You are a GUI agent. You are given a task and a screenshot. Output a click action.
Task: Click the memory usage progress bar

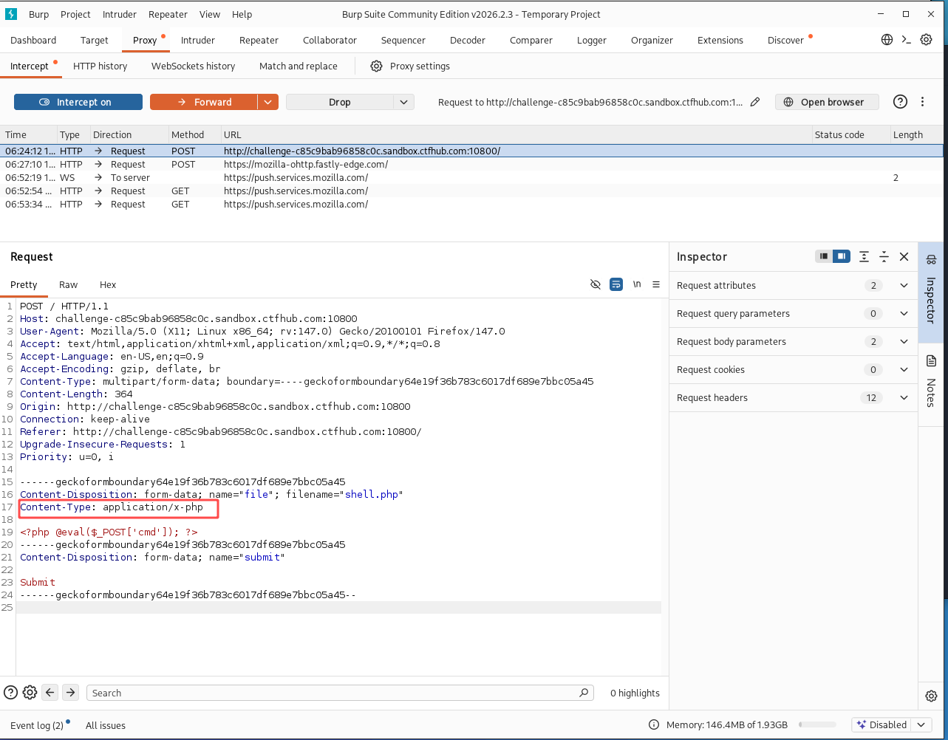coord(817,725)
